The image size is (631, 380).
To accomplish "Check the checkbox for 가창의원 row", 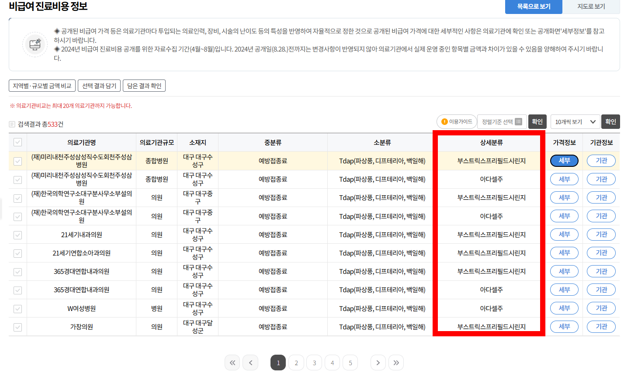I will click(17, 326).
